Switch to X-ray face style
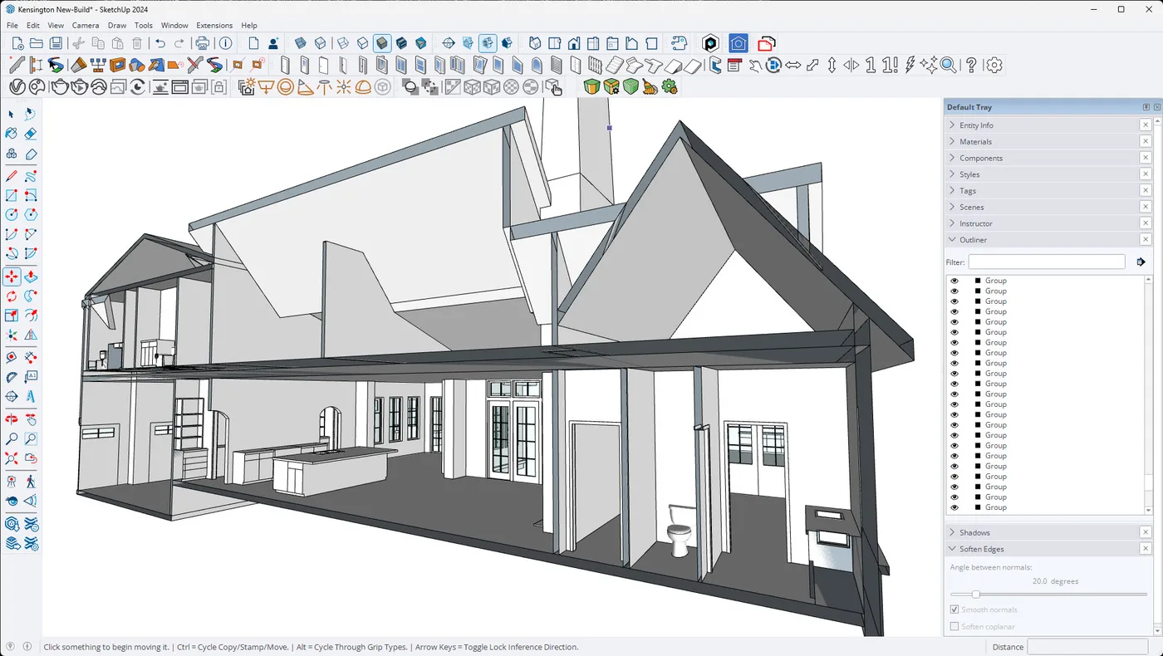This screenshot has height=656, width=1163. click(x=301, y=43)
